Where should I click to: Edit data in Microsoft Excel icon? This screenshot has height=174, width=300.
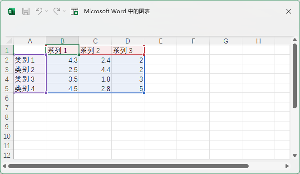point(74,11)
